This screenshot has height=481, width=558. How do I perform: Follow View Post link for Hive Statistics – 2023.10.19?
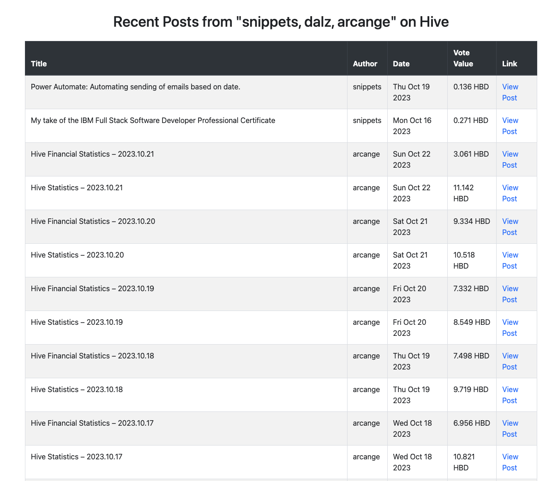click(x=510, y=328)
